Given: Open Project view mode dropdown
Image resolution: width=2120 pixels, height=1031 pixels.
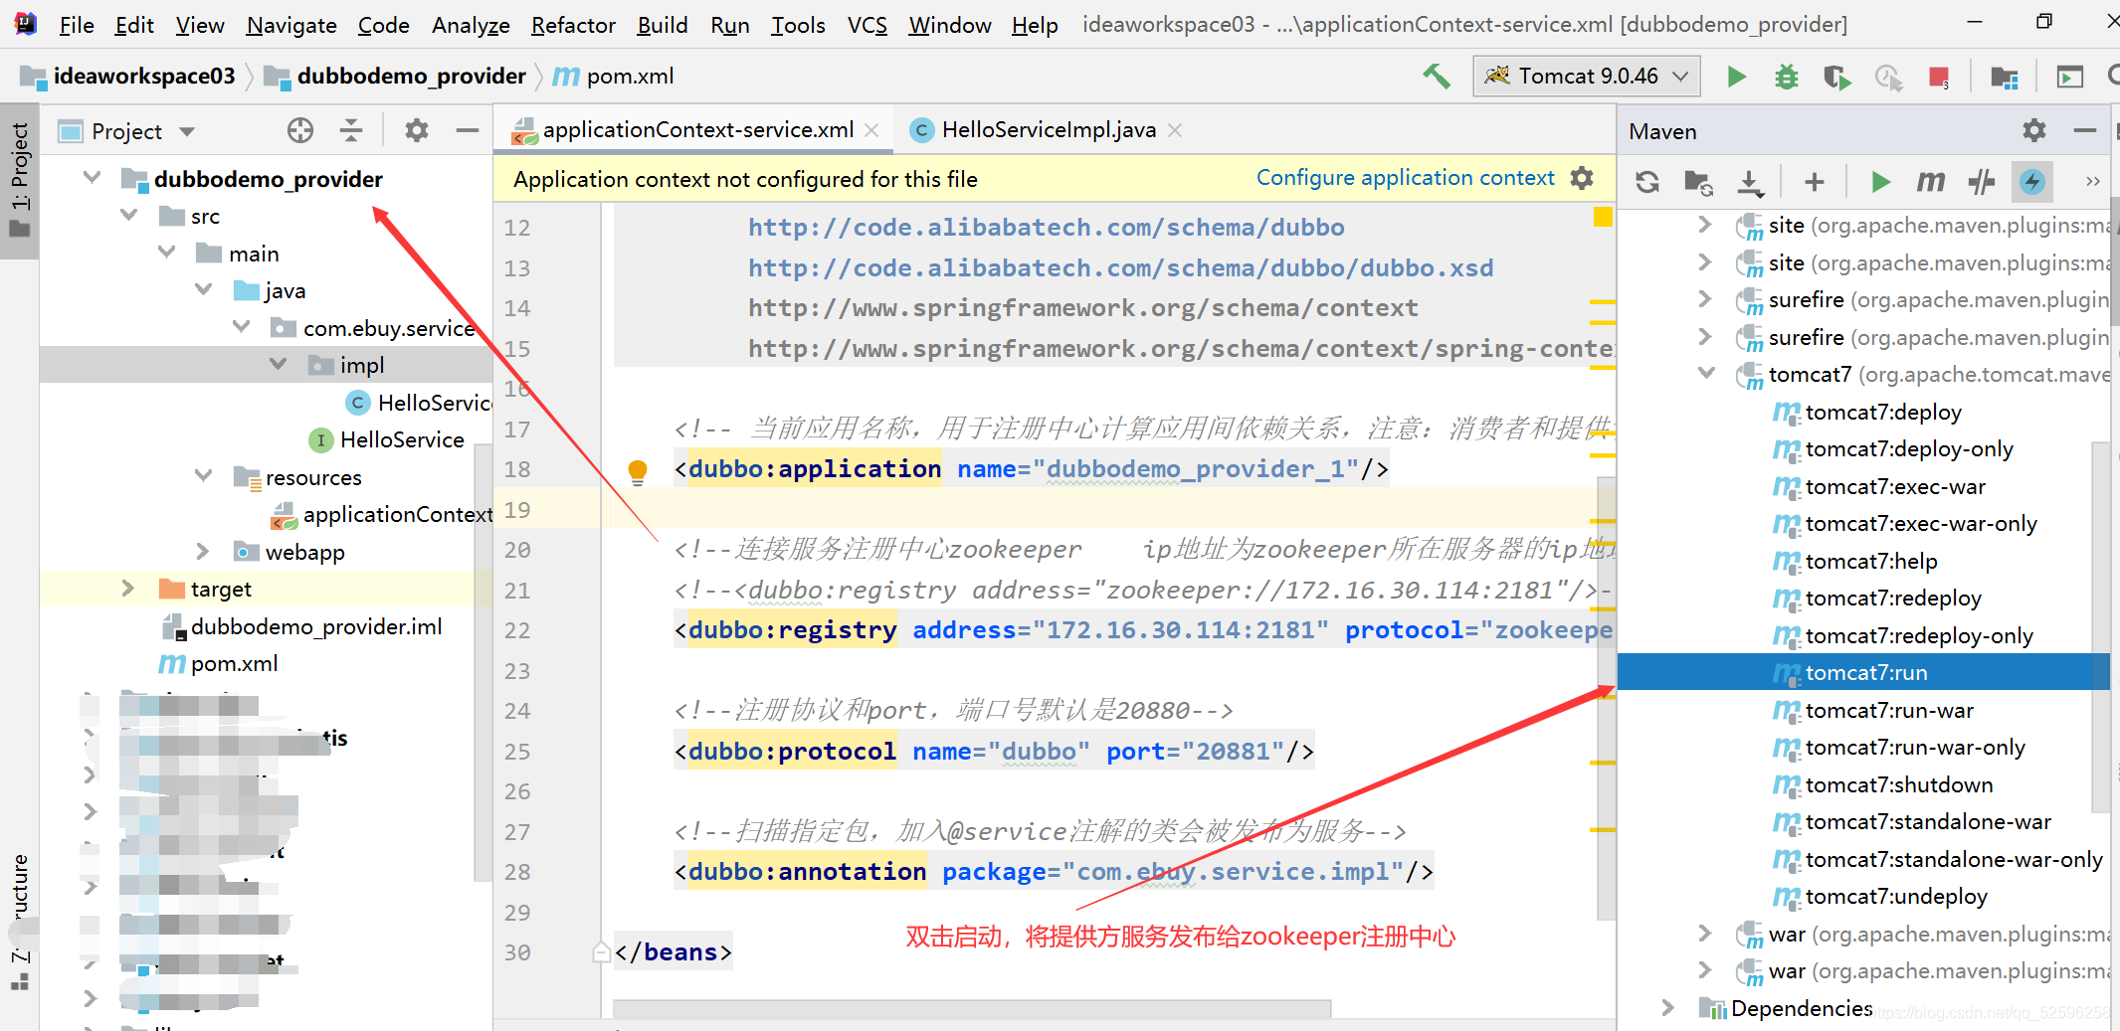Looking at the screenshot, I should (188, 131).
